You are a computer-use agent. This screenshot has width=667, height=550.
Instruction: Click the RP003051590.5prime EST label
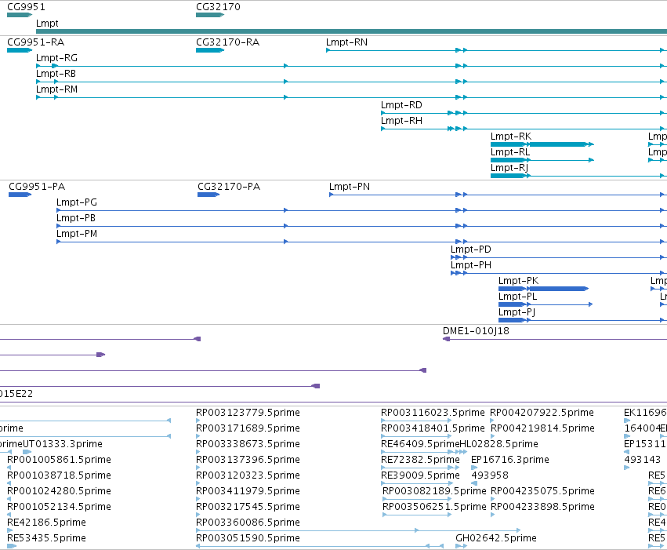[x=248, y=538]
